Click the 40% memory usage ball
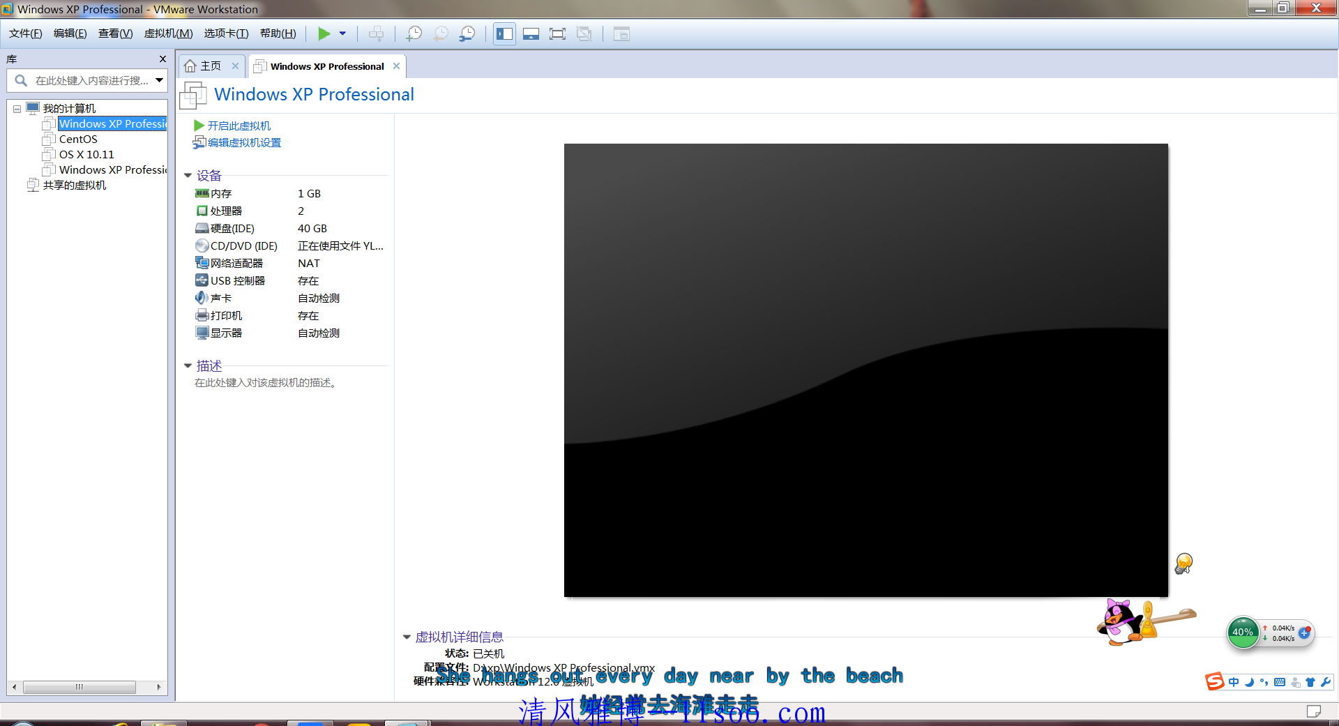 (x=1243, y=633)
